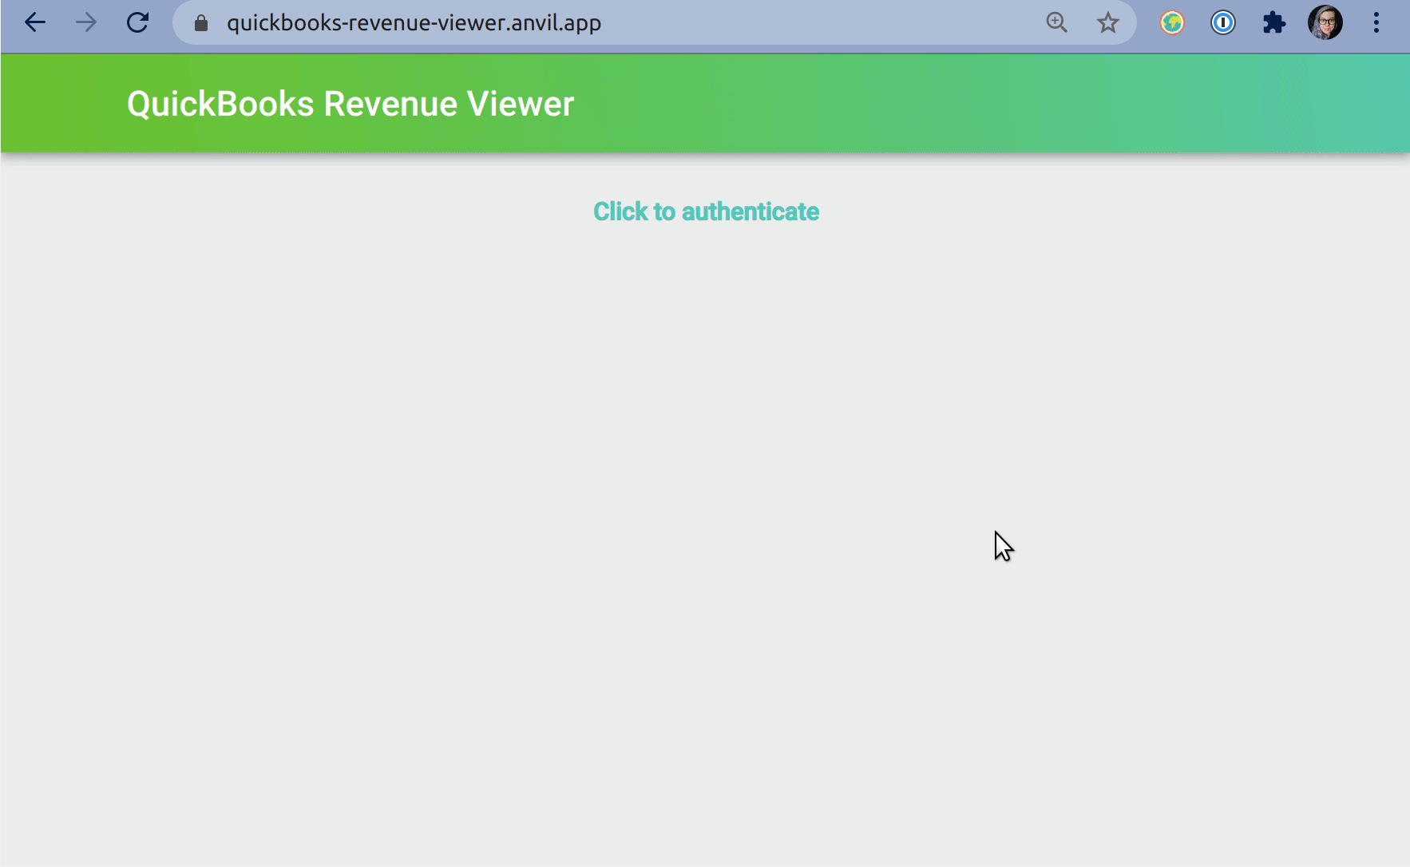Open the Extensions puzzle piece menu
Viewport: 1410px width, 867px height.
(x=1274, y=22)
